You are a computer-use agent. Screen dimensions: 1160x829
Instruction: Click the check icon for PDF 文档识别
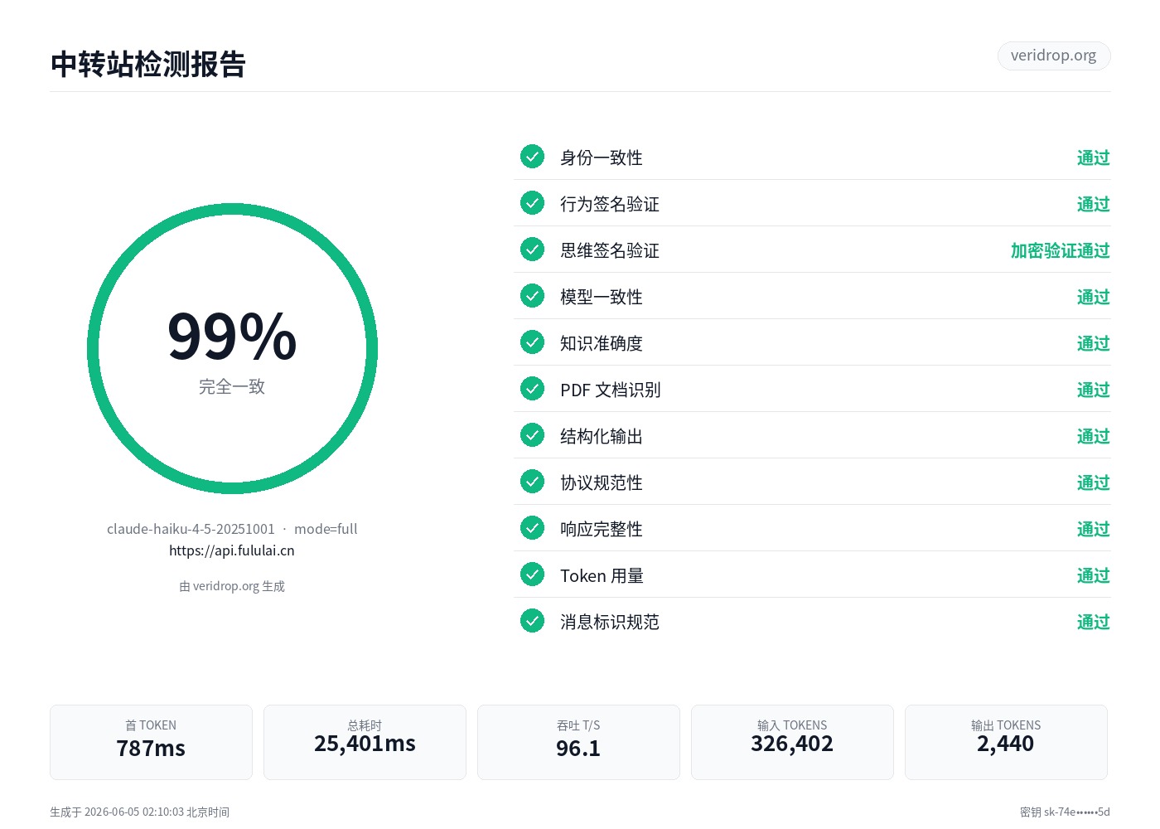tap(532, 388)
